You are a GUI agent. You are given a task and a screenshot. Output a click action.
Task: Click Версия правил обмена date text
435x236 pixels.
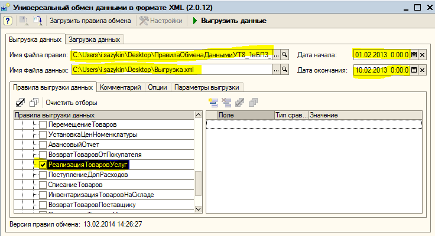pyautogui.click(x=113, y=224)
